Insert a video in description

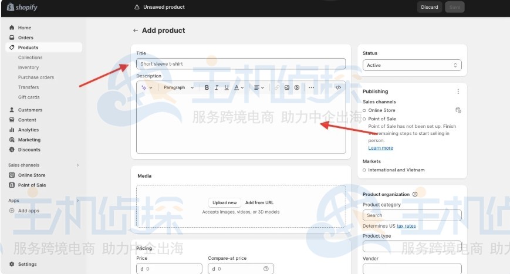[x=297, y=87]
